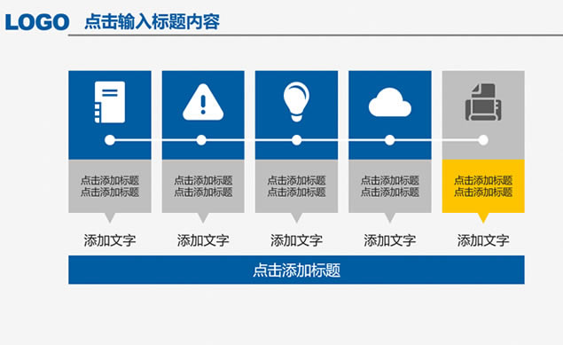Image resolution: width=563 pixels, height=345 pixels.
Task: Click the timeline dot under the light bulb
Action: click(x=297, y=140)
